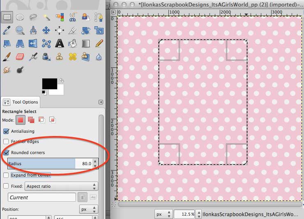This screenshot has width=304, height=219.
Task: Select the Free Select lasso tool
Action: (x=33, y=17)
